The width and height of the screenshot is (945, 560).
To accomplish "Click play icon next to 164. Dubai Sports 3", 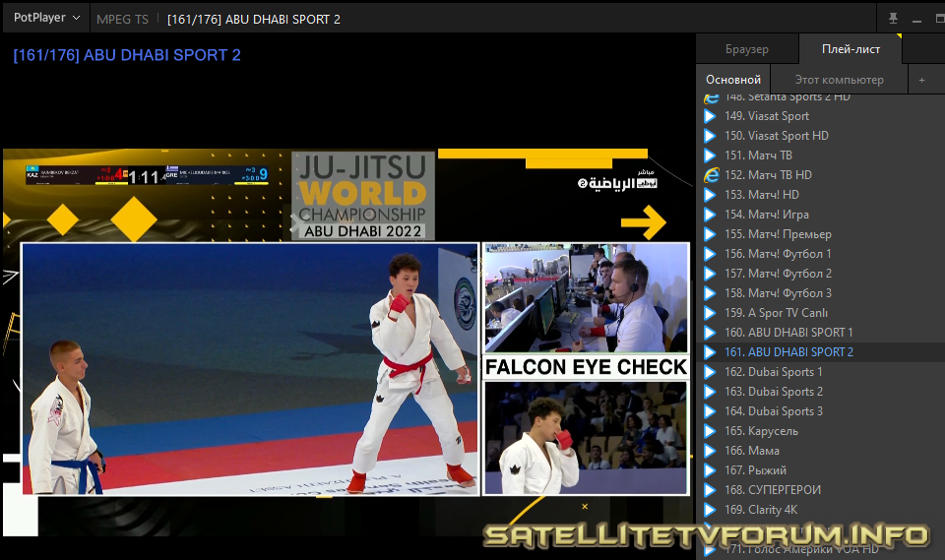I will pos(710,411).
